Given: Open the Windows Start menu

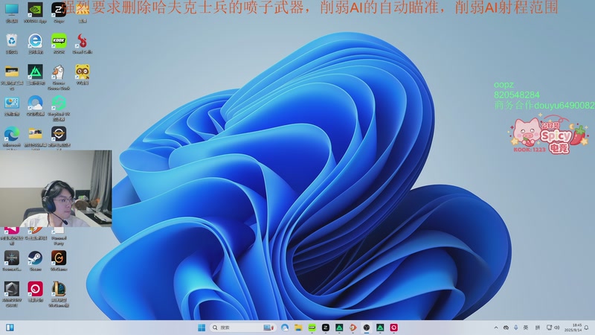Looking at the screenshot, I should pos(202,328).
